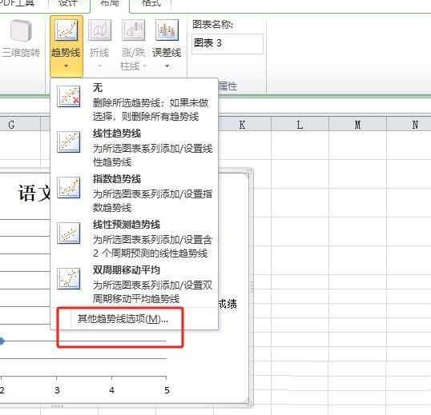
Task: Switch to the 设计 ribbon tab
Action: coord(68,3)
